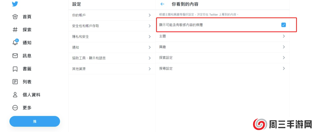Open 探索設定 in content preferences
Screen dimensions: 313x132
(x=222, y=58)
